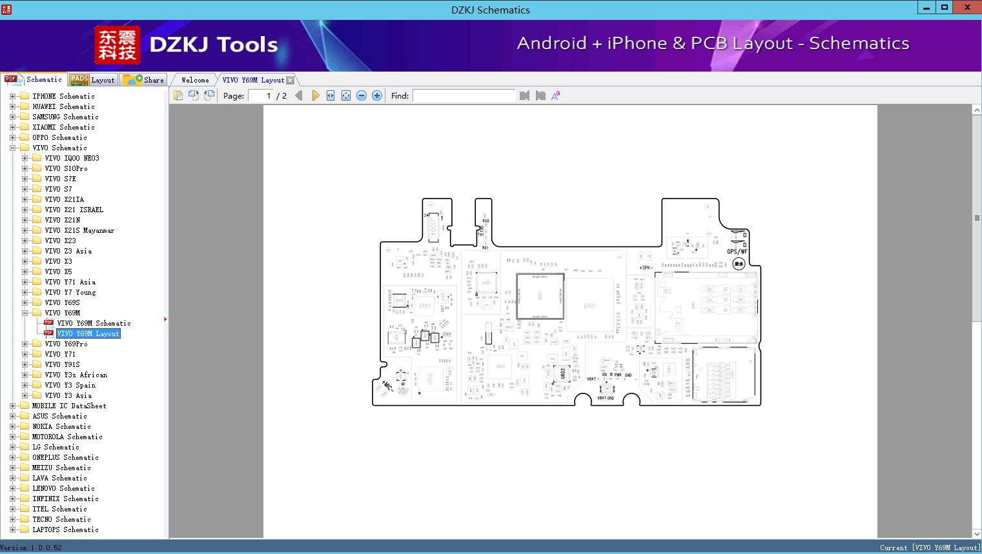Image resolution: width=982 pixels, height=554 pixels.
Task: Select ONEPLUS Schematic tree item
Action: tap(65, 457)
